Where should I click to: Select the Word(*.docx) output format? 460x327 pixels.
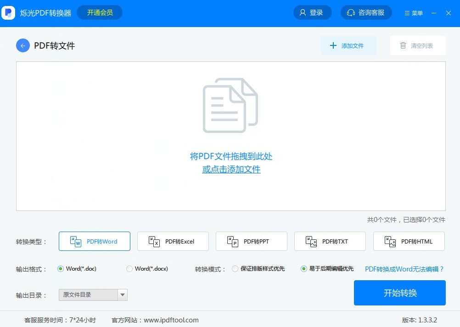[x=129, y=269]
